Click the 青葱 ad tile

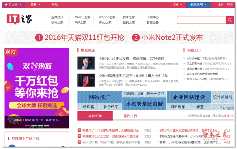point(200,107)
